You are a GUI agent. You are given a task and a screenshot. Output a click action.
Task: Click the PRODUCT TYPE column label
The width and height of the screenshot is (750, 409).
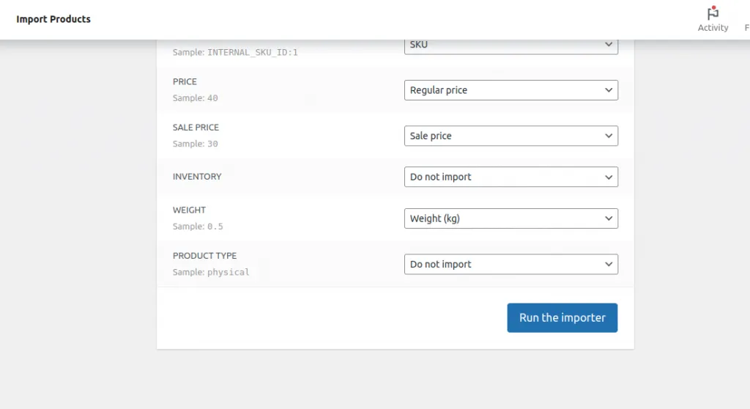click(x=204, y=256)
